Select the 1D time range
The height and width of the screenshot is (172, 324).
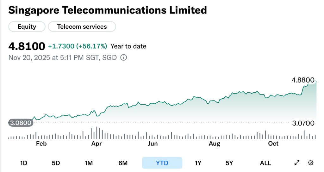[x=24, y=163]
